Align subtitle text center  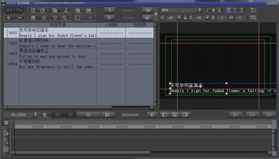[235, 10]
